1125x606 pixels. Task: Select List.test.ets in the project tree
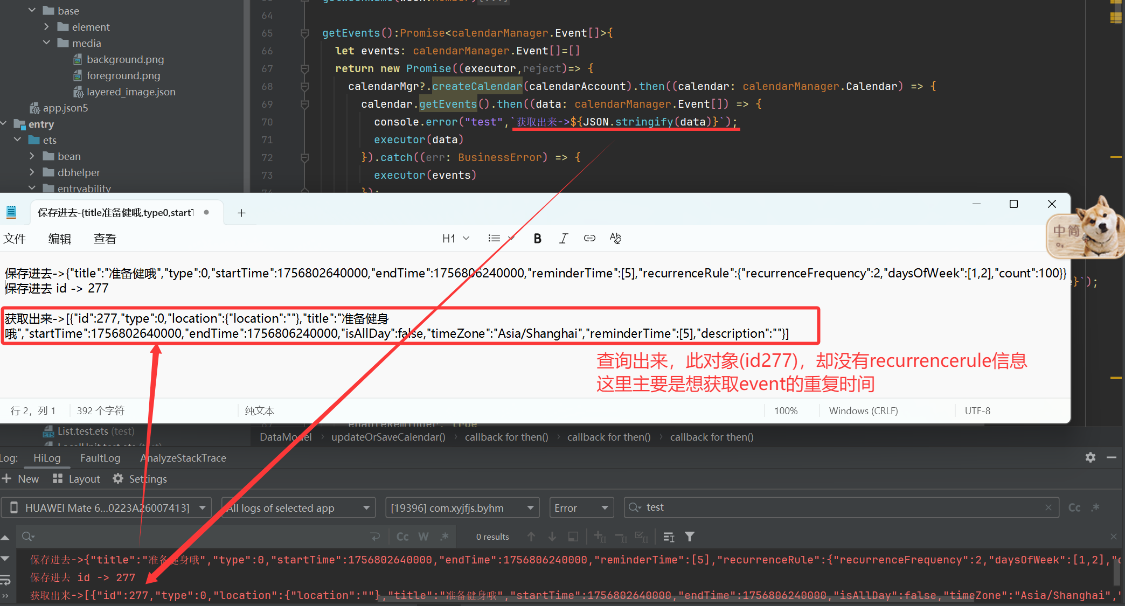(x=88, y=431)
